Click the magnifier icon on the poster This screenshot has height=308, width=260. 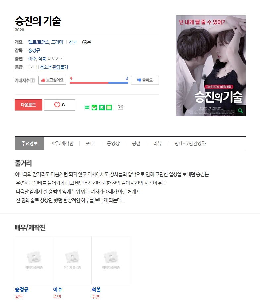(240, 111)
